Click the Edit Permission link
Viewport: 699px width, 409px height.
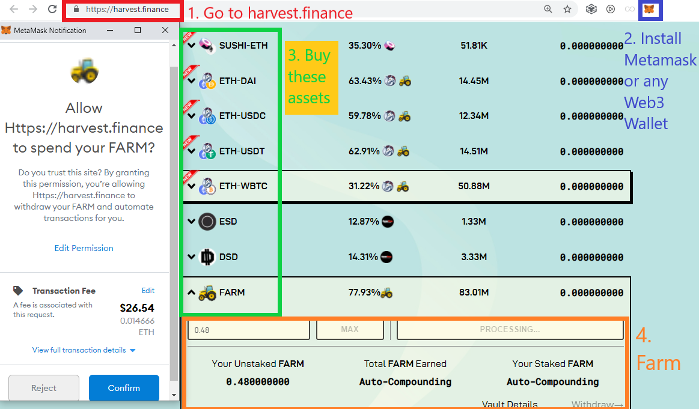(x=84, y=248)
